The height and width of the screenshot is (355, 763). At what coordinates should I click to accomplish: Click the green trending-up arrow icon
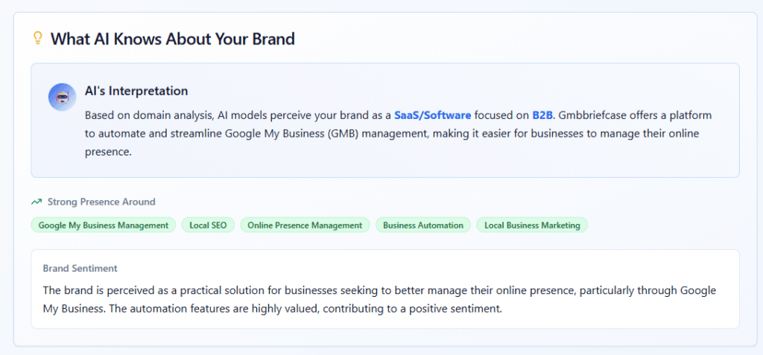tap(37, 202)
